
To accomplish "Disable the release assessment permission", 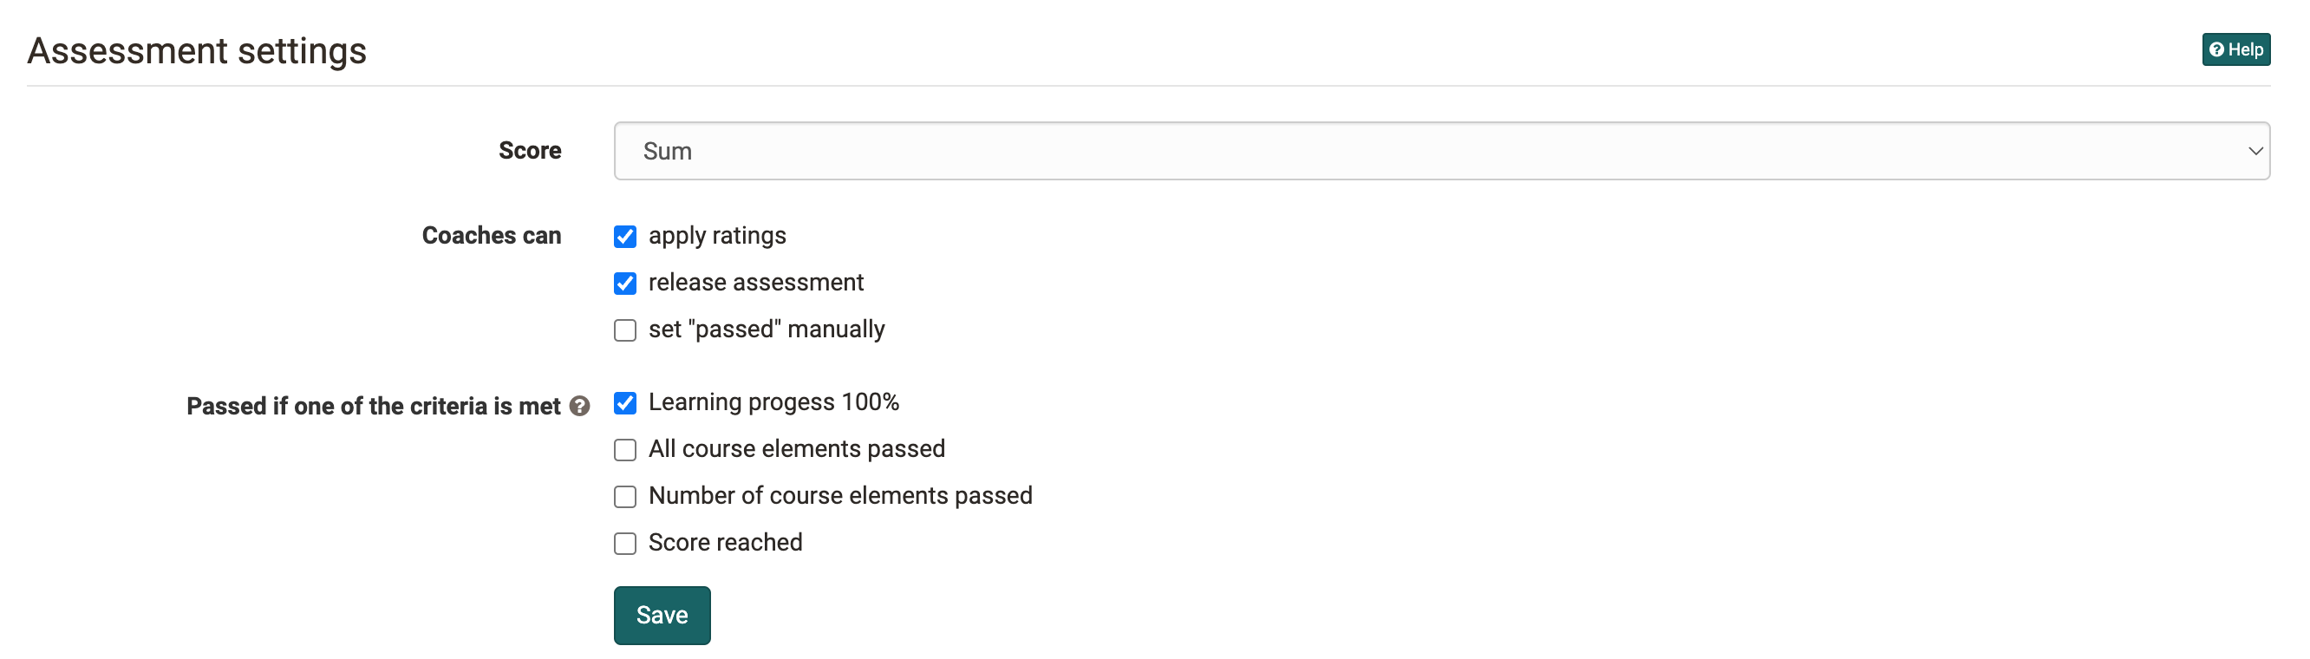I will click(625, 284).
